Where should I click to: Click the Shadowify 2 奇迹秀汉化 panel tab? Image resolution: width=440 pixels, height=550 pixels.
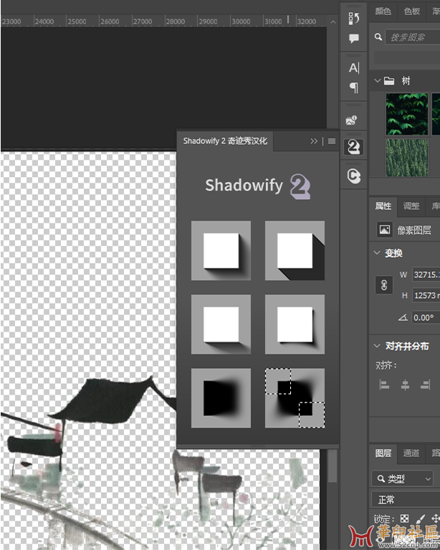[x=225, y=141]
